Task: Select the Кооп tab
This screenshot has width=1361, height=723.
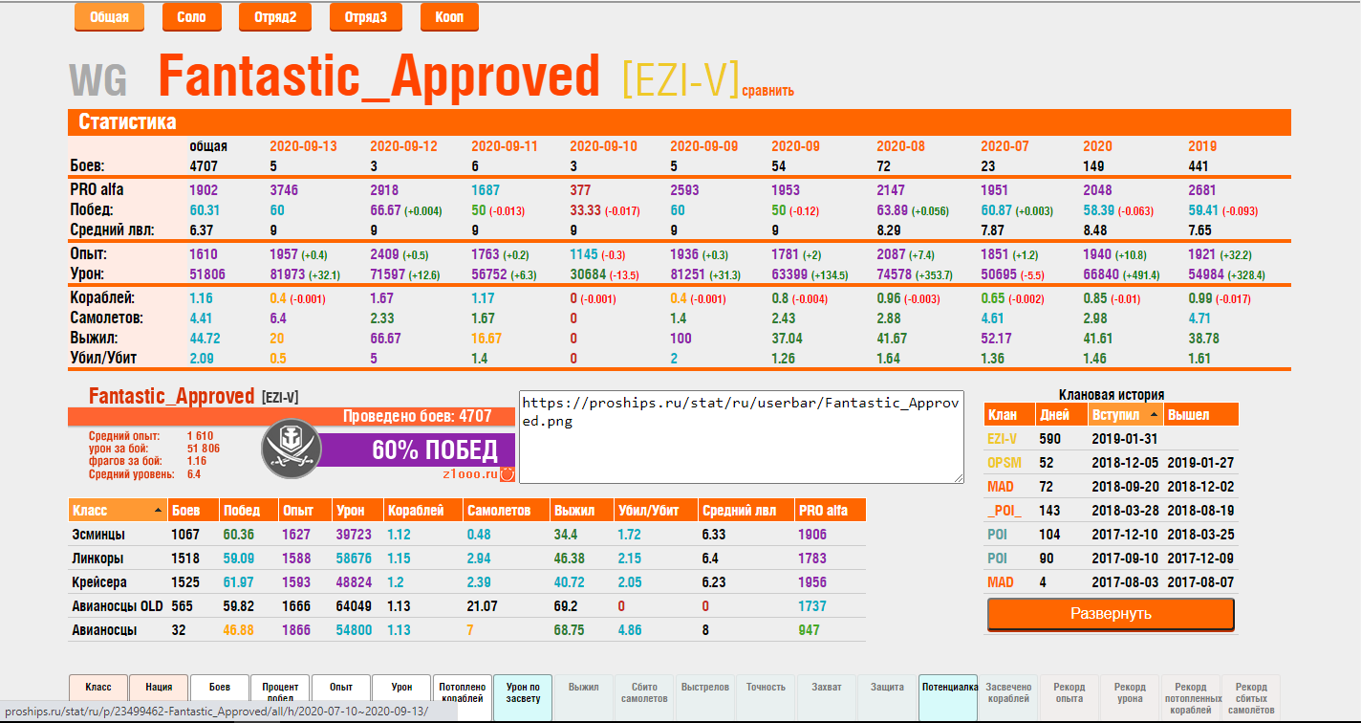Action: tap(449, 17)
